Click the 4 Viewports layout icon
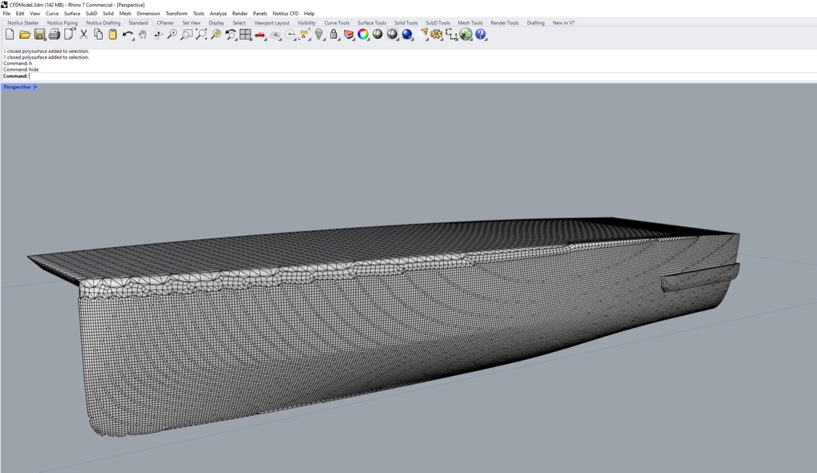The image size is (817, 473). 245,34
